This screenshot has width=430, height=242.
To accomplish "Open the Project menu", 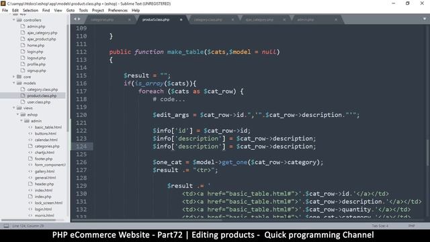I will pyautogui.click(x=98, y=11).
